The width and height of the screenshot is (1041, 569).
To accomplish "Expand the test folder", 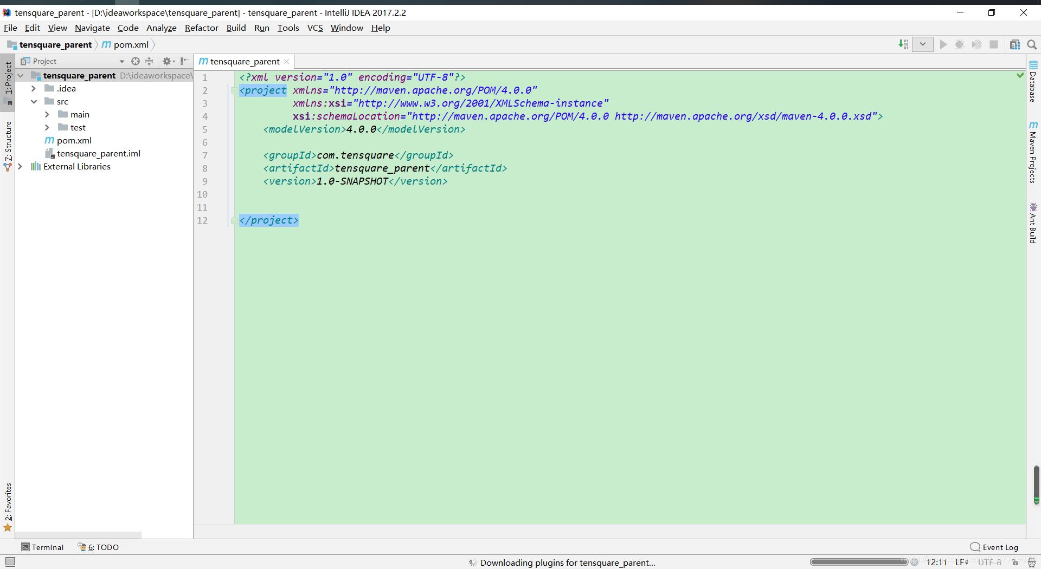I will [47, 127].
